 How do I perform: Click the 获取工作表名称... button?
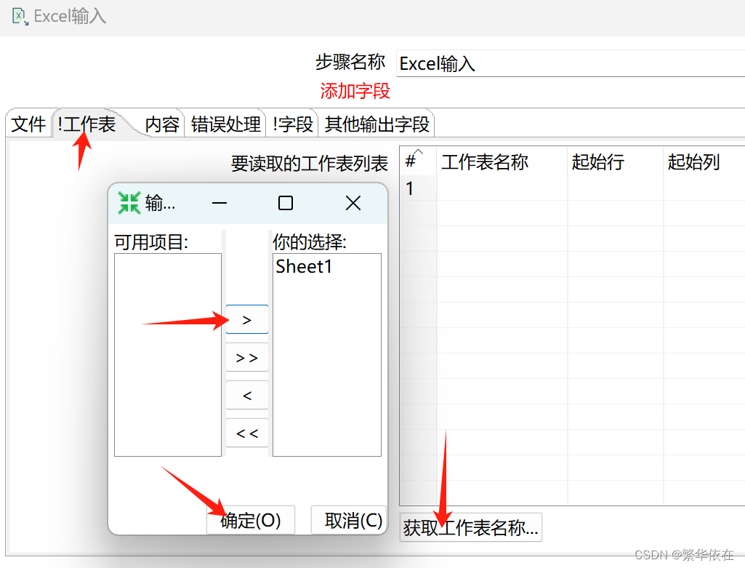point(471,527)
